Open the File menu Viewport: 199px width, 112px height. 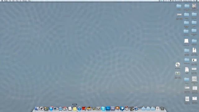click(10, 1)
